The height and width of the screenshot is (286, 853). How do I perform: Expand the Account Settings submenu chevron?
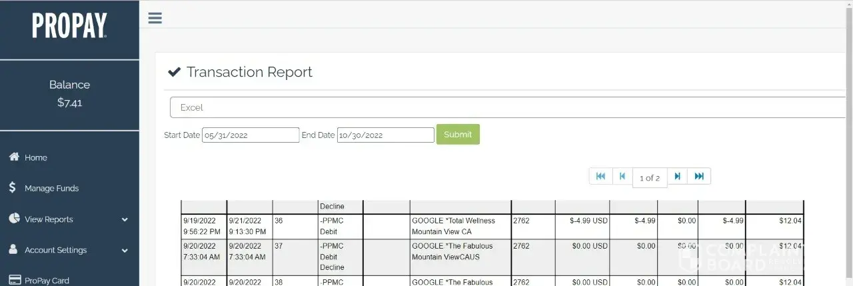coord(125,251)
